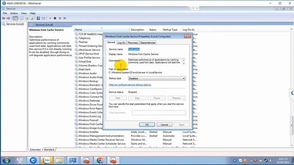Open Zalo from the taskbar
This screenshot has height=165, width=294.
[x=46, y=160]
